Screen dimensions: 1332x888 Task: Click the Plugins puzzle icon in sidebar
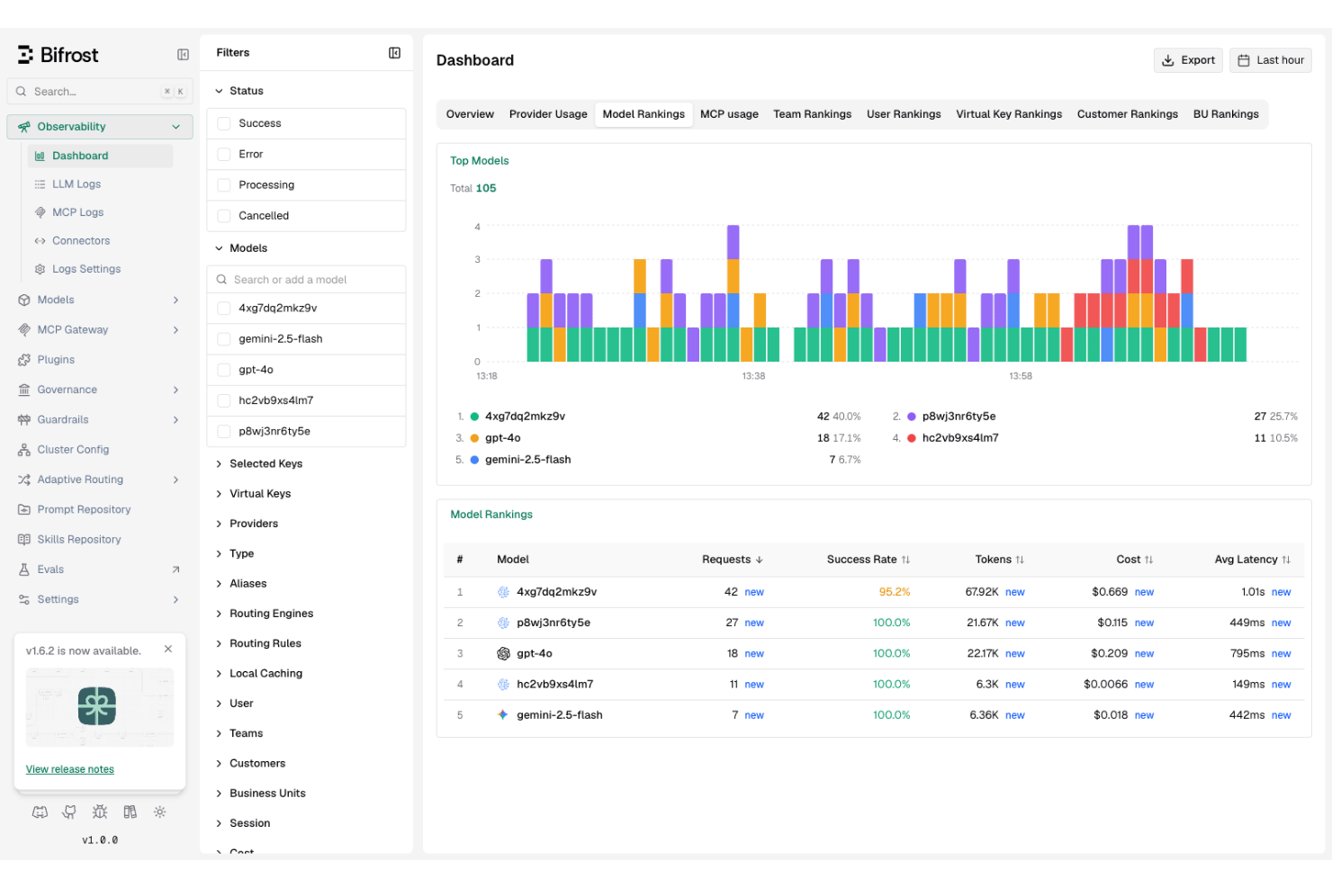[x=24, y=360]
